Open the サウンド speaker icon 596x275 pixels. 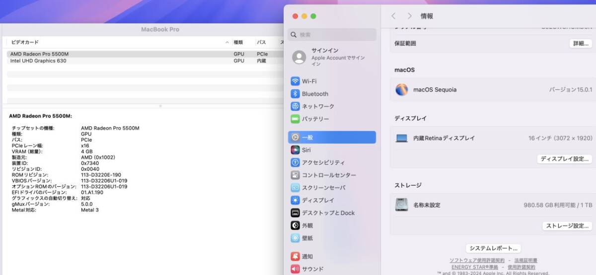tap(295, 269)
